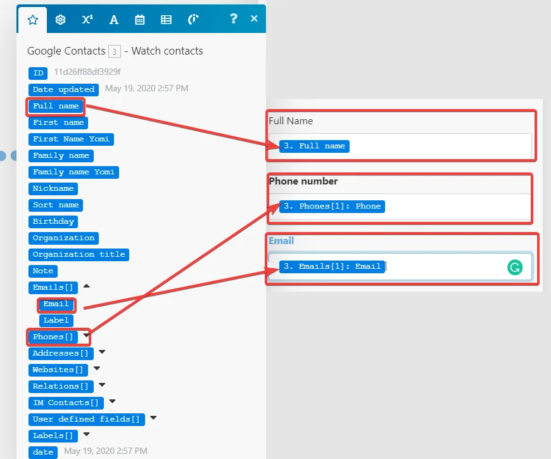Pick the Birthday variable
Screen dimensions: 551x459
[x=53, y=222]
